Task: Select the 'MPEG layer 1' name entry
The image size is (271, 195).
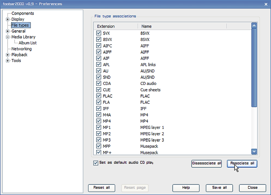Action: point(152,127)
